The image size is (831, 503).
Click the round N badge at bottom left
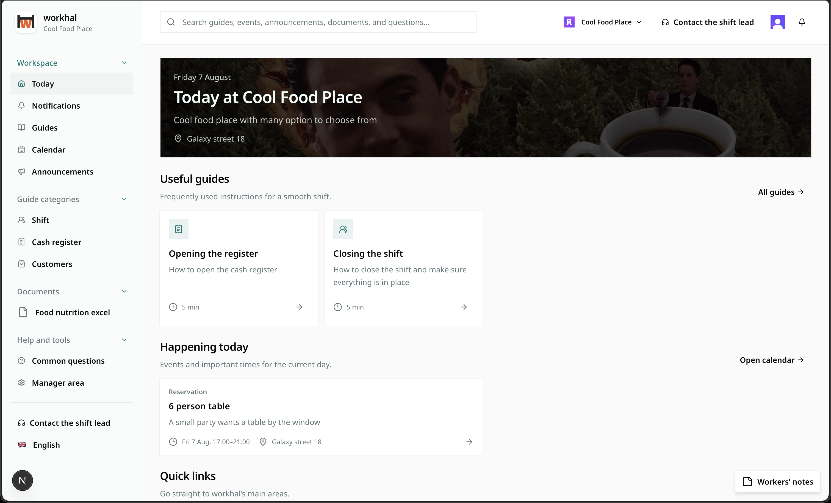pyautogui.click(x=22, y=480)
